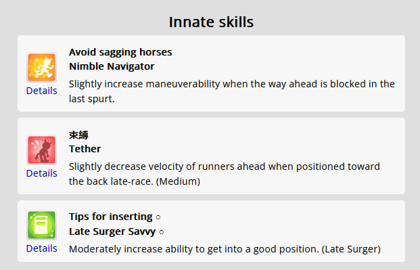
Task: Open Details link under Tether icon
Action: [41, 173]
